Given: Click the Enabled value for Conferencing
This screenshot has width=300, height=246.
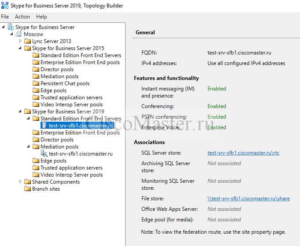Looking at the screenshot, I should coord(217,106).
